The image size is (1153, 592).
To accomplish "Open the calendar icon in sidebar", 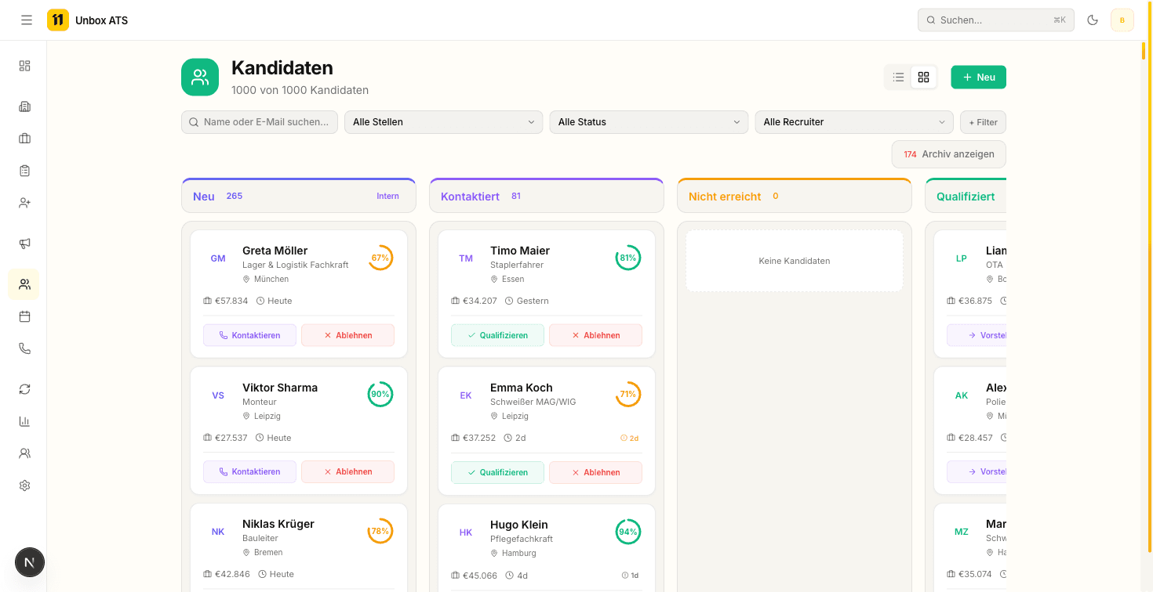I will [24, 316].
